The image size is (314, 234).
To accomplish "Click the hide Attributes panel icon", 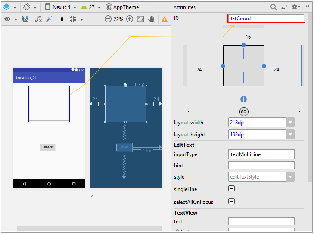I will pos(307,7).
